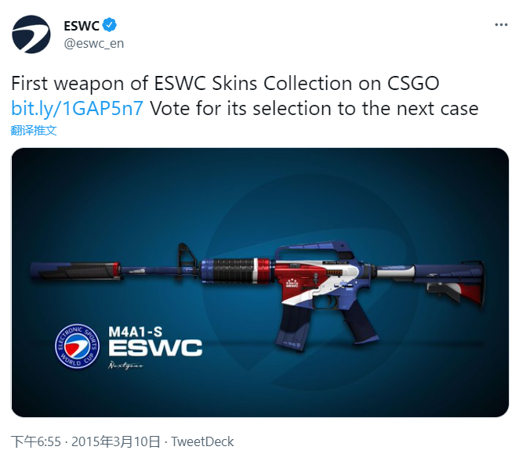
Task: Open the 下午6:55 timestamp
Action: click(x=36, y=441)
